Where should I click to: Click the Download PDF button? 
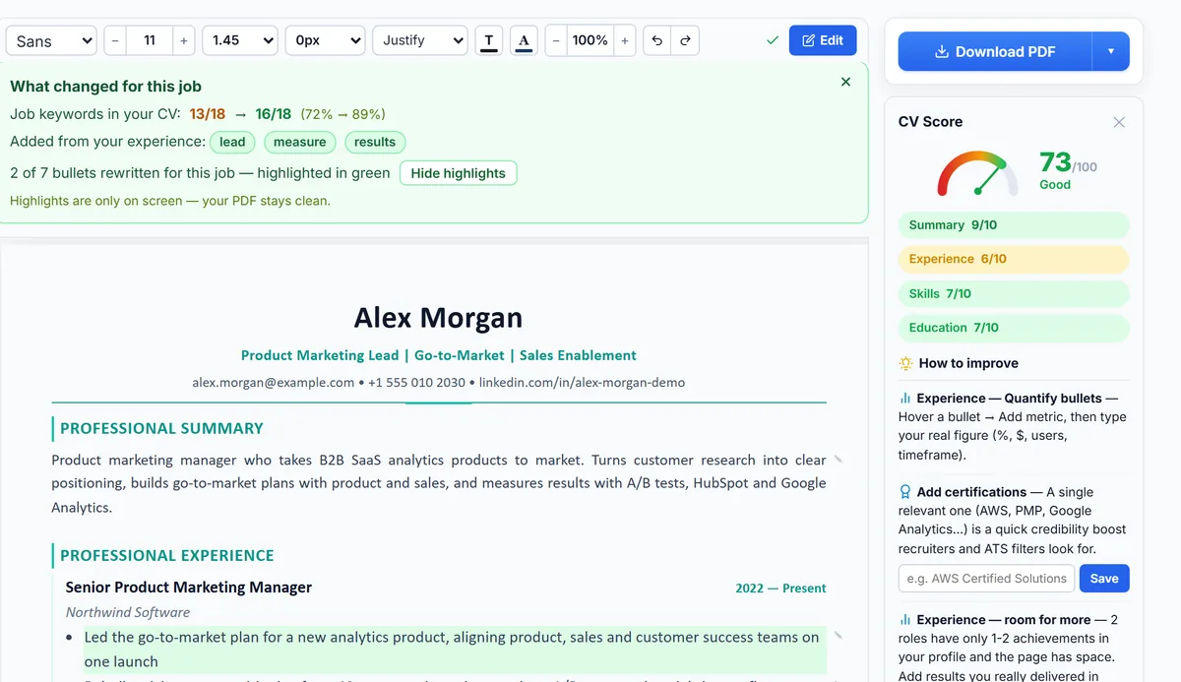click(995, 51)
